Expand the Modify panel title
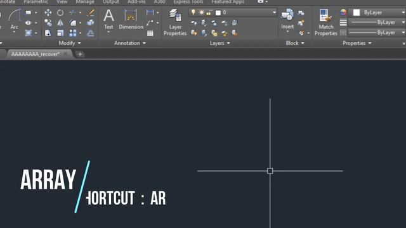 pos(70,43)
